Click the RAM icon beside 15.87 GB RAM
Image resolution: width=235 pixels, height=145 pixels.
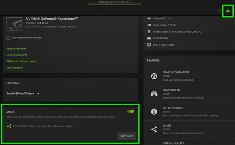tap(149, 38)
